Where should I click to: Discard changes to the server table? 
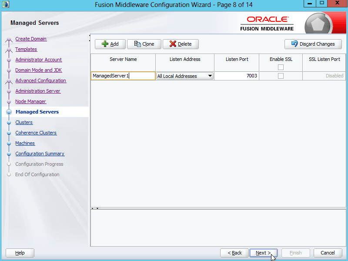click(x=313, y=44)
